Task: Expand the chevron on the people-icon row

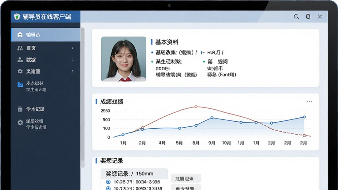Action: (72, 48)
